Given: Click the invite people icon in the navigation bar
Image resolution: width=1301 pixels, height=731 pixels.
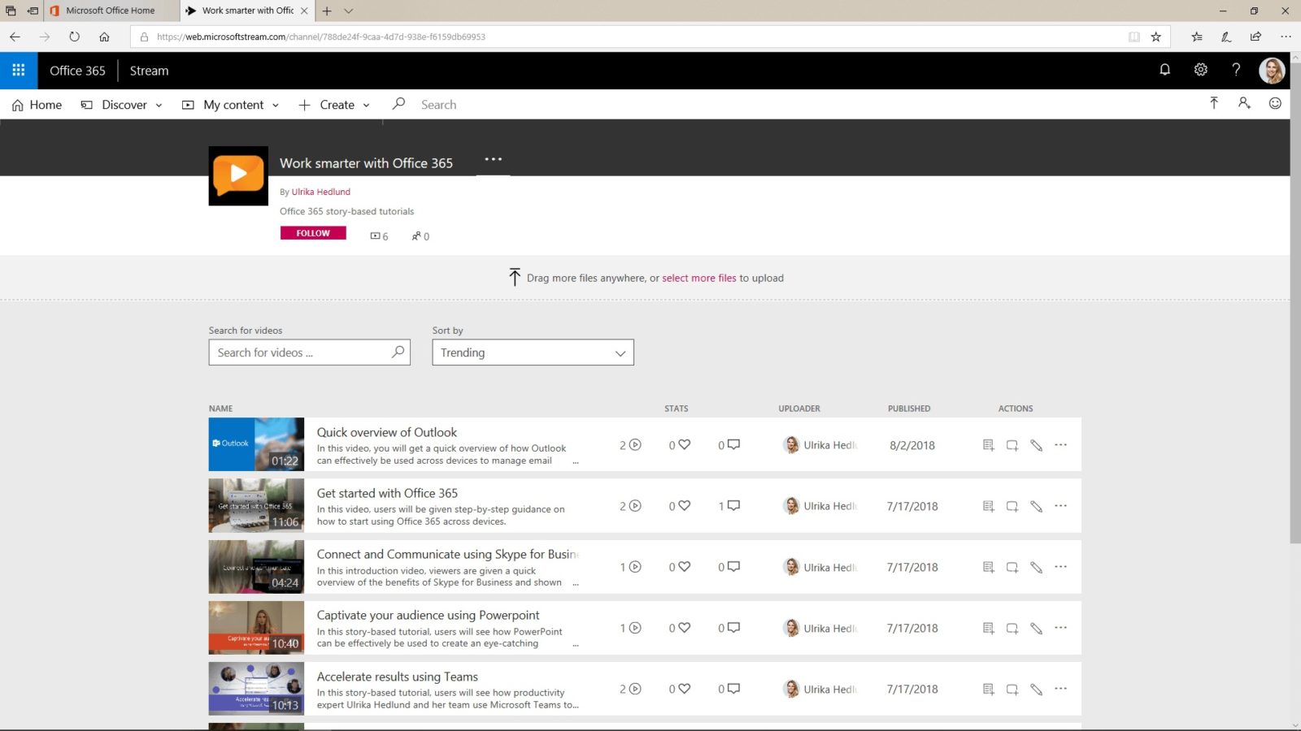Looking at the screenshot, I should coord(1244,103).
